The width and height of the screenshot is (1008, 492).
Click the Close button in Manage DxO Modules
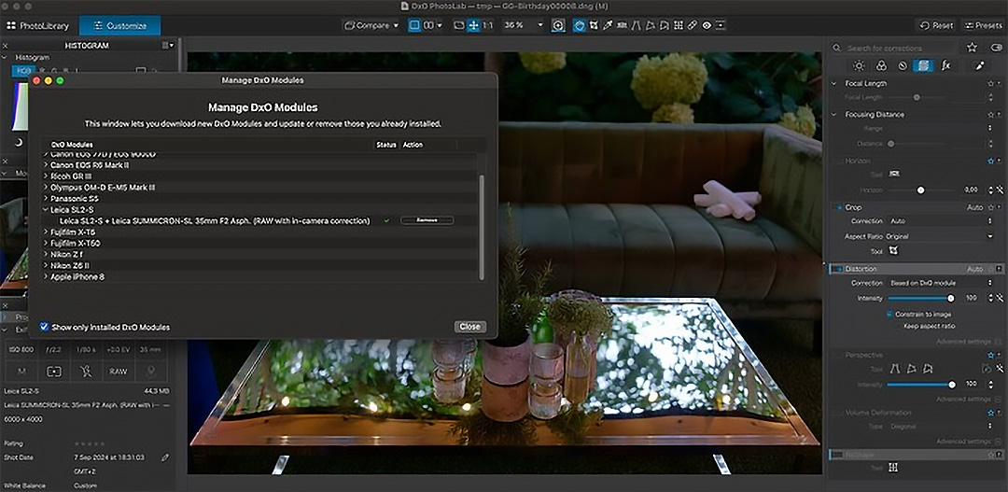coord(469,327)
